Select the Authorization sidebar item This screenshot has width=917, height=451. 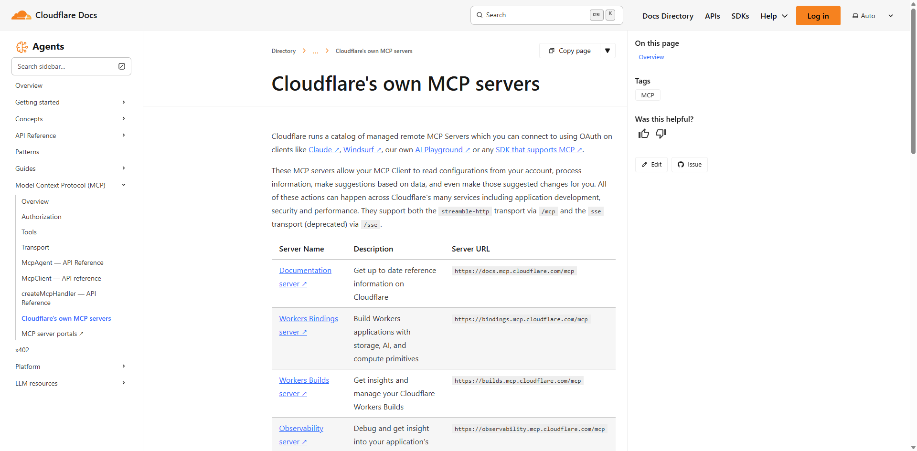[41, 217]
